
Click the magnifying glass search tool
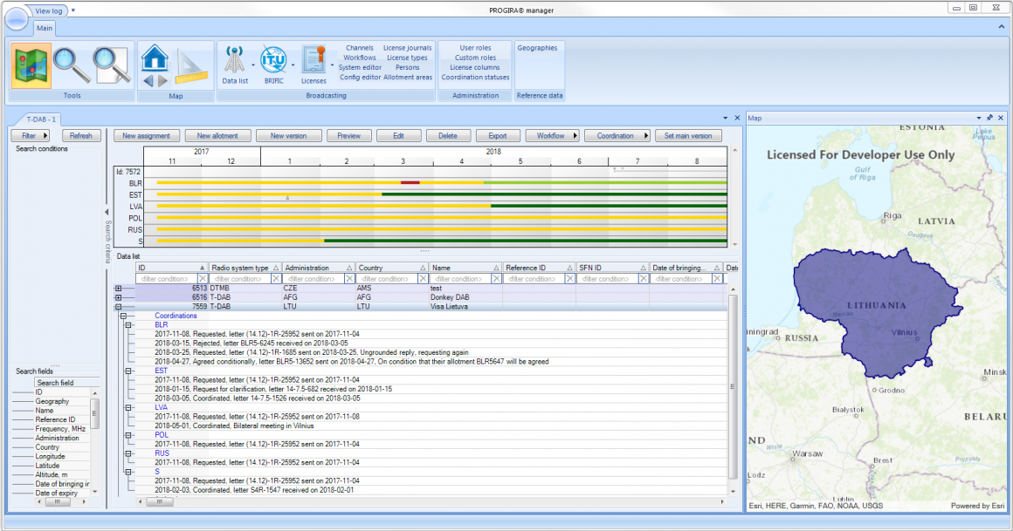(x=71, y=65)
